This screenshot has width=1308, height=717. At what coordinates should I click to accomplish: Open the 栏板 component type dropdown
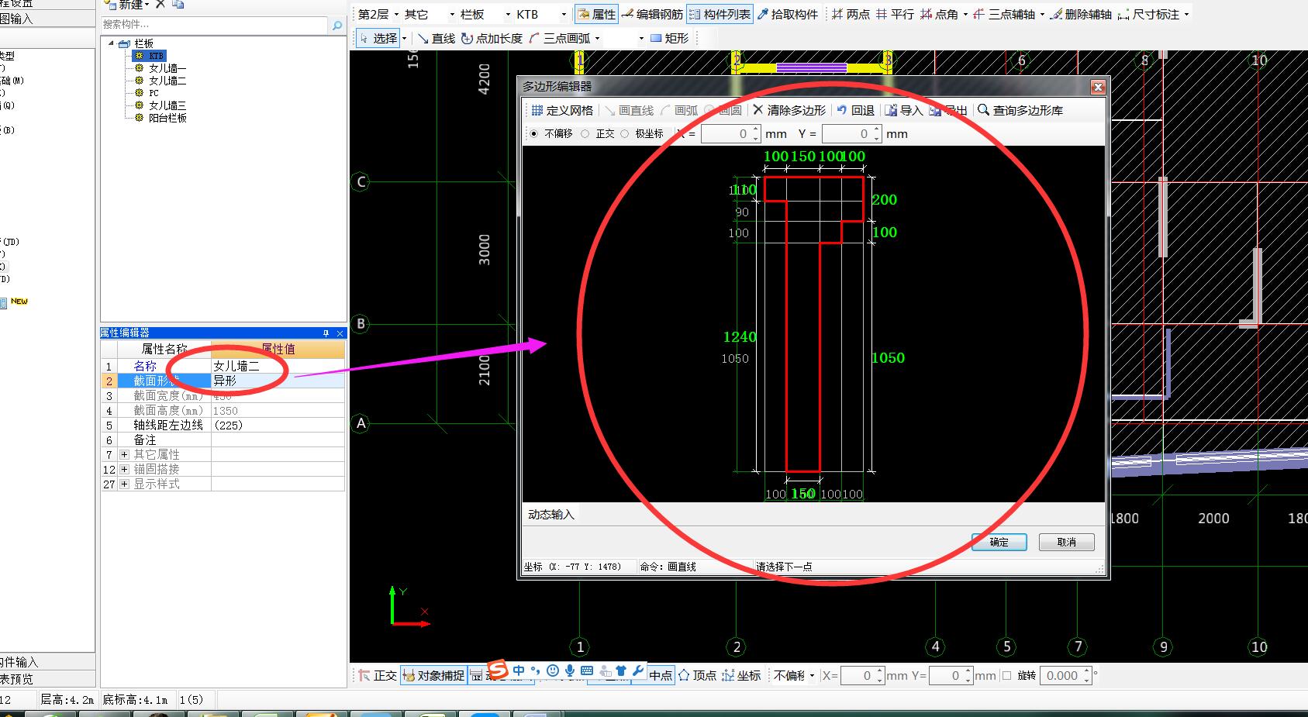click(508, 14)
